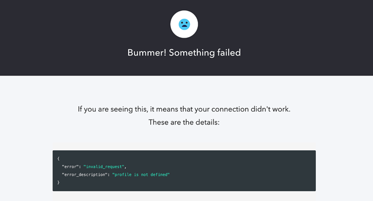This screenshot has width=373, height=201.
Task: Click the colon after "error_description" key
Action: click(109, 175)
